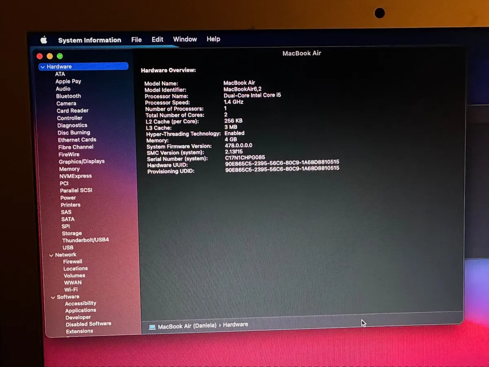The width and height of the screenshot is (489, 367).
Task: Select Wi-Fi under Network
Action: (x=71, y=290)
